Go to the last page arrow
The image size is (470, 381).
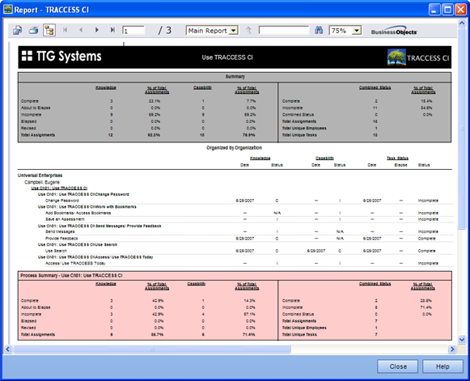(x=112, y=30)
